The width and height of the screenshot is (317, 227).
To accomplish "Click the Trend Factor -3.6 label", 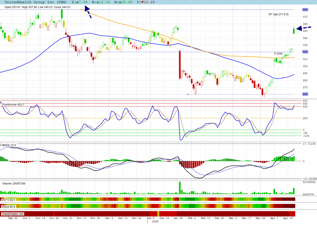I will 12,214.
